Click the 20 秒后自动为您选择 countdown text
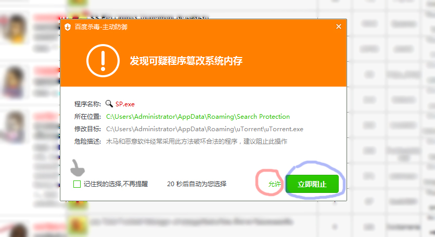The image size is (435, 237). click(197, 184)
